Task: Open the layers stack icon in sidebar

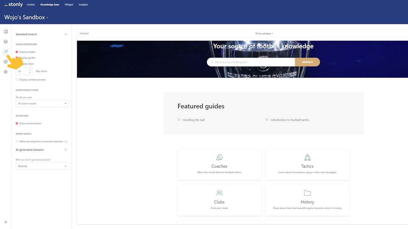Action: coord(5,42)
